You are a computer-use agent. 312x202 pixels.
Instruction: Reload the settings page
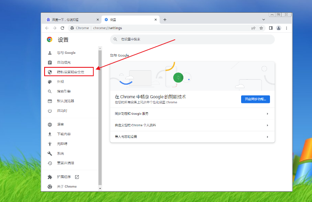tap(62, 28)
